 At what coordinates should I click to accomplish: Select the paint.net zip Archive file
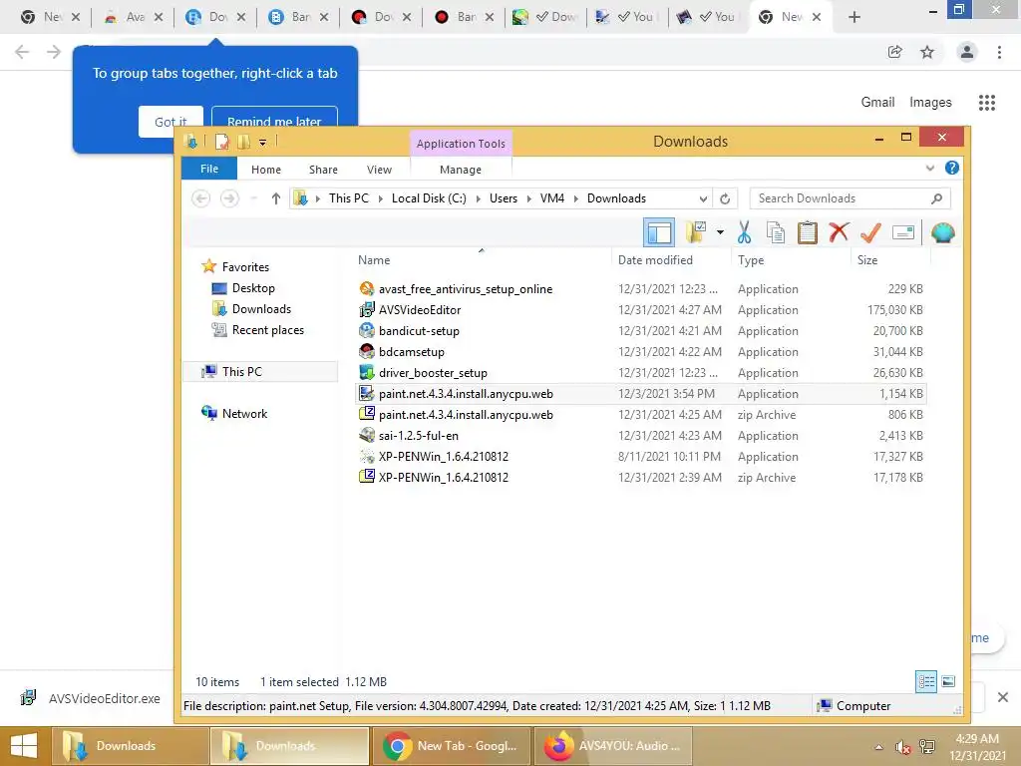coord(465,414)
